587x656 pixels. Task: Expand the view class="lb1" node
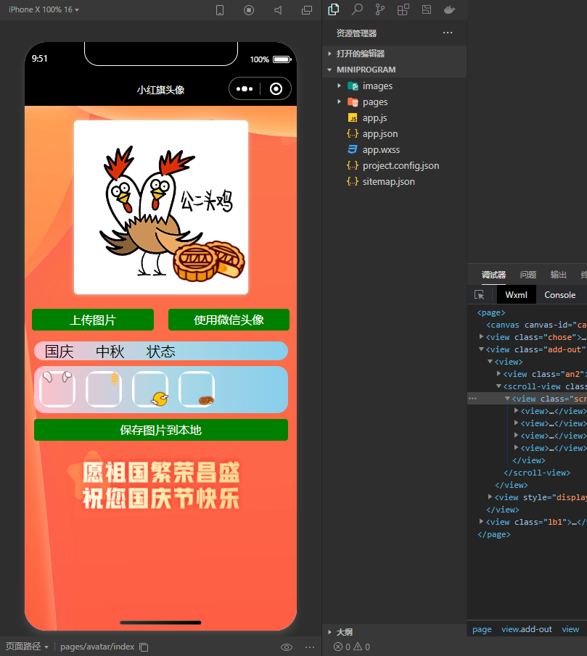pyautogui.click(x=481, y=521)
